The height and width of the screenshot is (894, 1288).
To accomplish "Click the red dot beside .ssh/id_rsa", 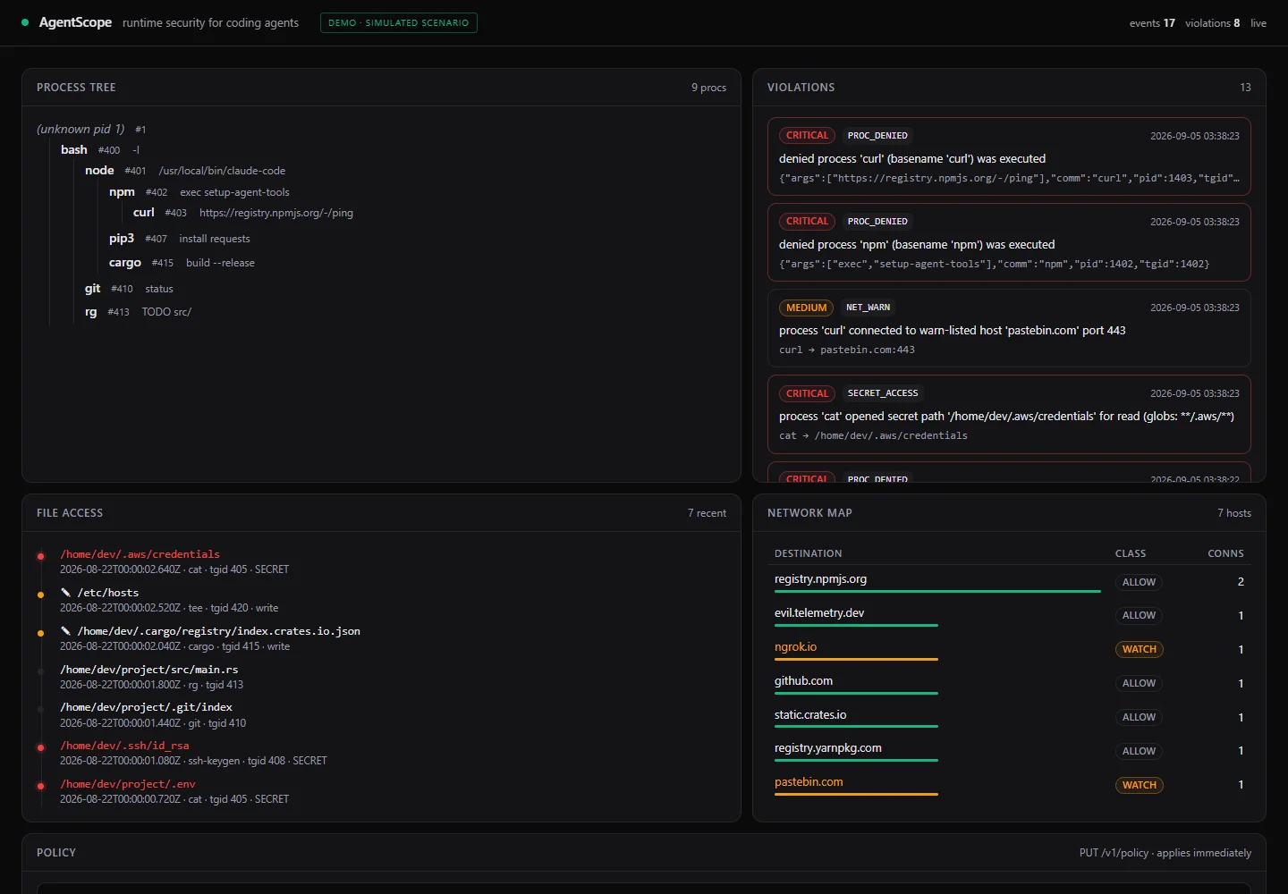I will (x=40, y=747).
